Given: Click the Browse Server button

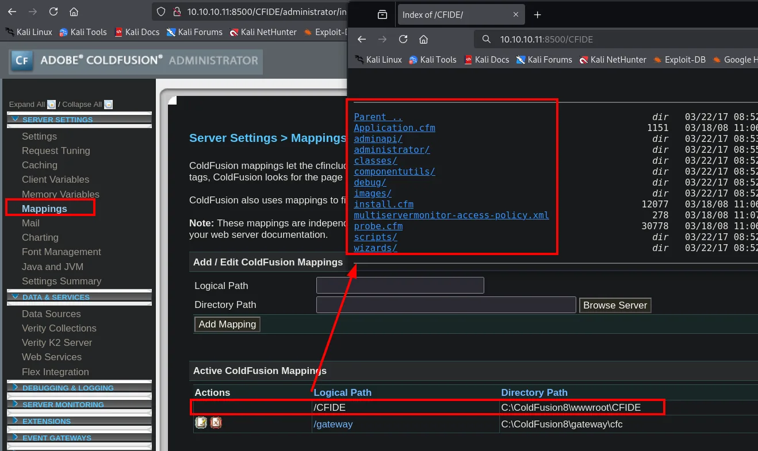Looking at the screenshot, I should (615, 305).
